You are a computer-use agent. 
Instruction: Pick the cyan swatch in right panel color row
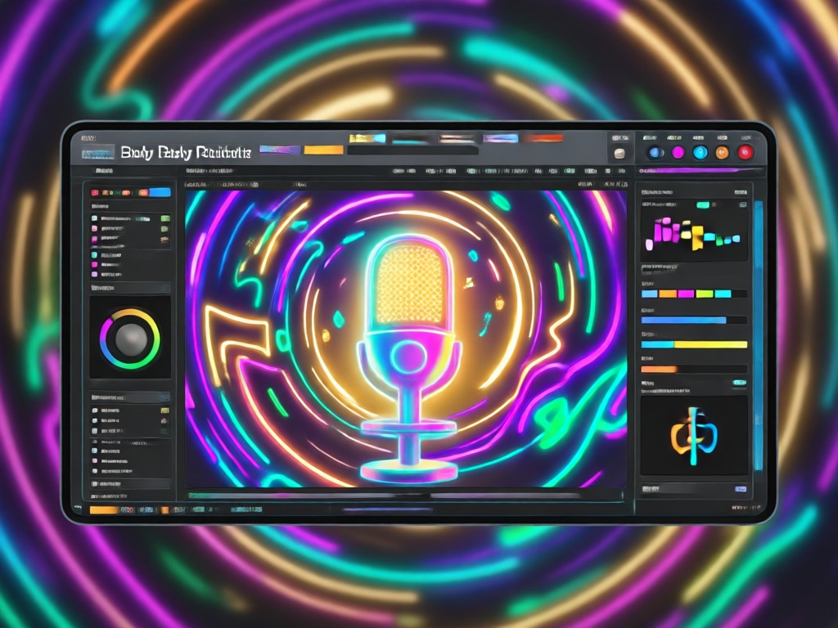[x=723, y=294]
